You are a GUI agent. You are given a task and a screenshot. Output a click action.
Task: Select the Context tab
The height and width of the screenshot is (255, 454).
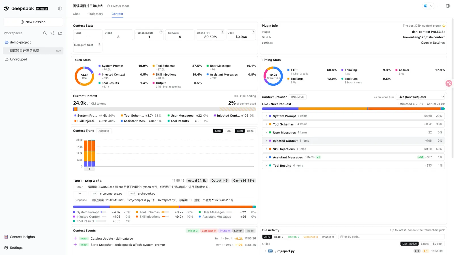pos(117,14)
